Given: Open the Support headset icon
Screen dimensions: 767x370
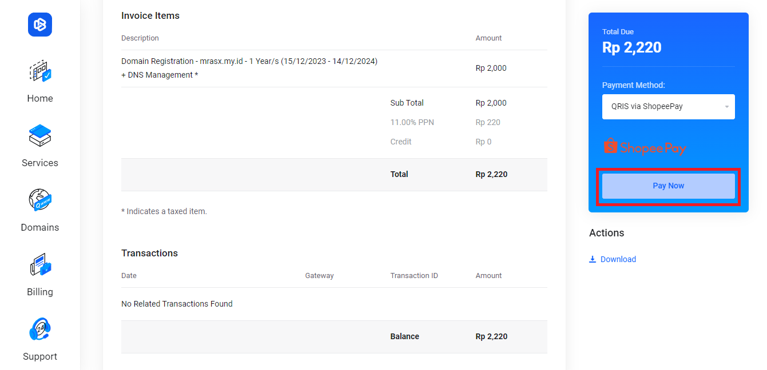Looking at the screenshot, I should [40, 329].
